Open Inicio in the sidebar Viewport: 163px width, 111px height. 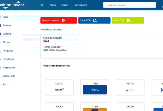click(x=5, y=17)
